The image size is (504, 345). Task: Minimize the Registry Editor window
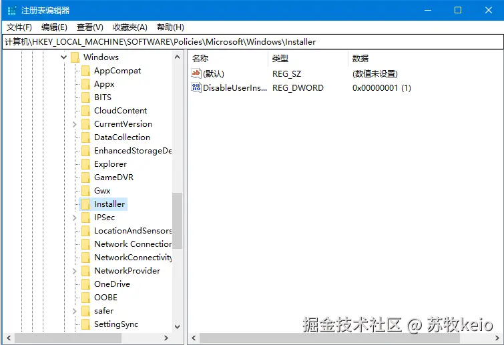[428, 10]
